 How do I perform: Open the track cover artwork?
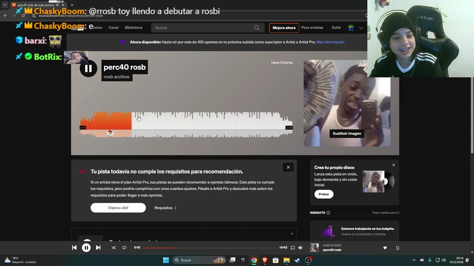point(347,103)
